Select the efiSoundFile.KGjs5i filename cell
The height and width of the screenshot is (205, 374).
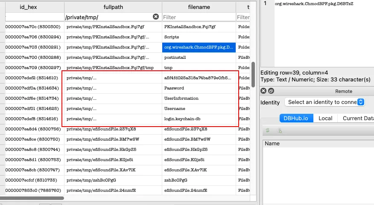tap(199, 160)
